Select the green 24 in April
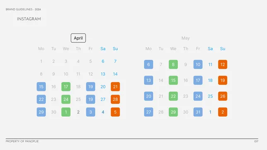 (x=66, y=99)
